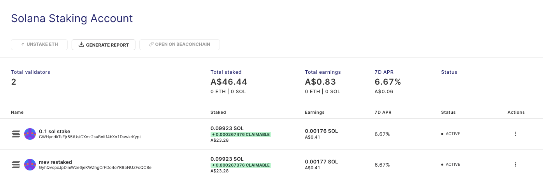Click the Name column header
This screenshot has width=543, height=186.
click(17, 112)
